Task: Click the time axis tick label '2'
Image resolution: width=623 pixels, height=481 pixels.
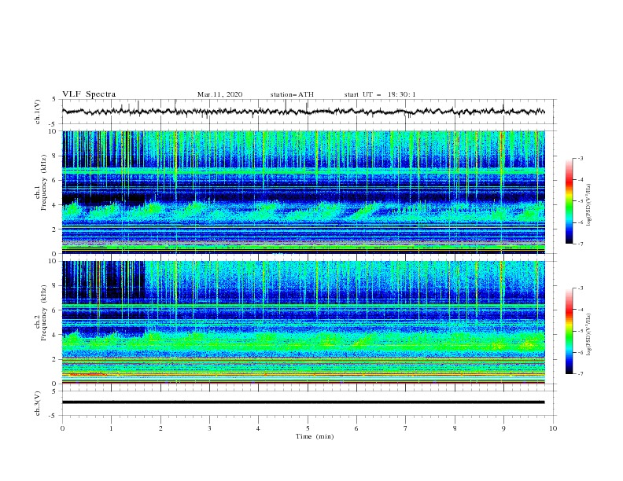Action: click(160, 428)
